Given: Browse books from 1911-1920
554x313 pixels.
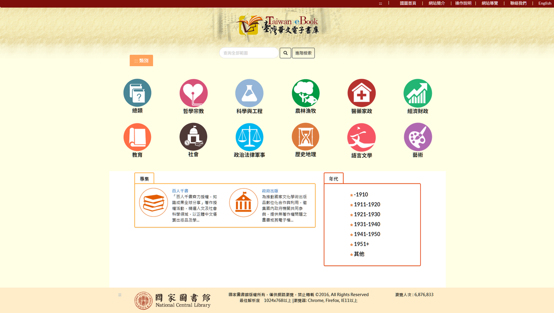Looking at the screenshot, I should pos(367,205).
